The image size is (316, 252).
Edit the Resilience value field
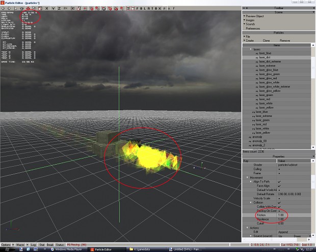pyautogui.click(x=294, y=219)
